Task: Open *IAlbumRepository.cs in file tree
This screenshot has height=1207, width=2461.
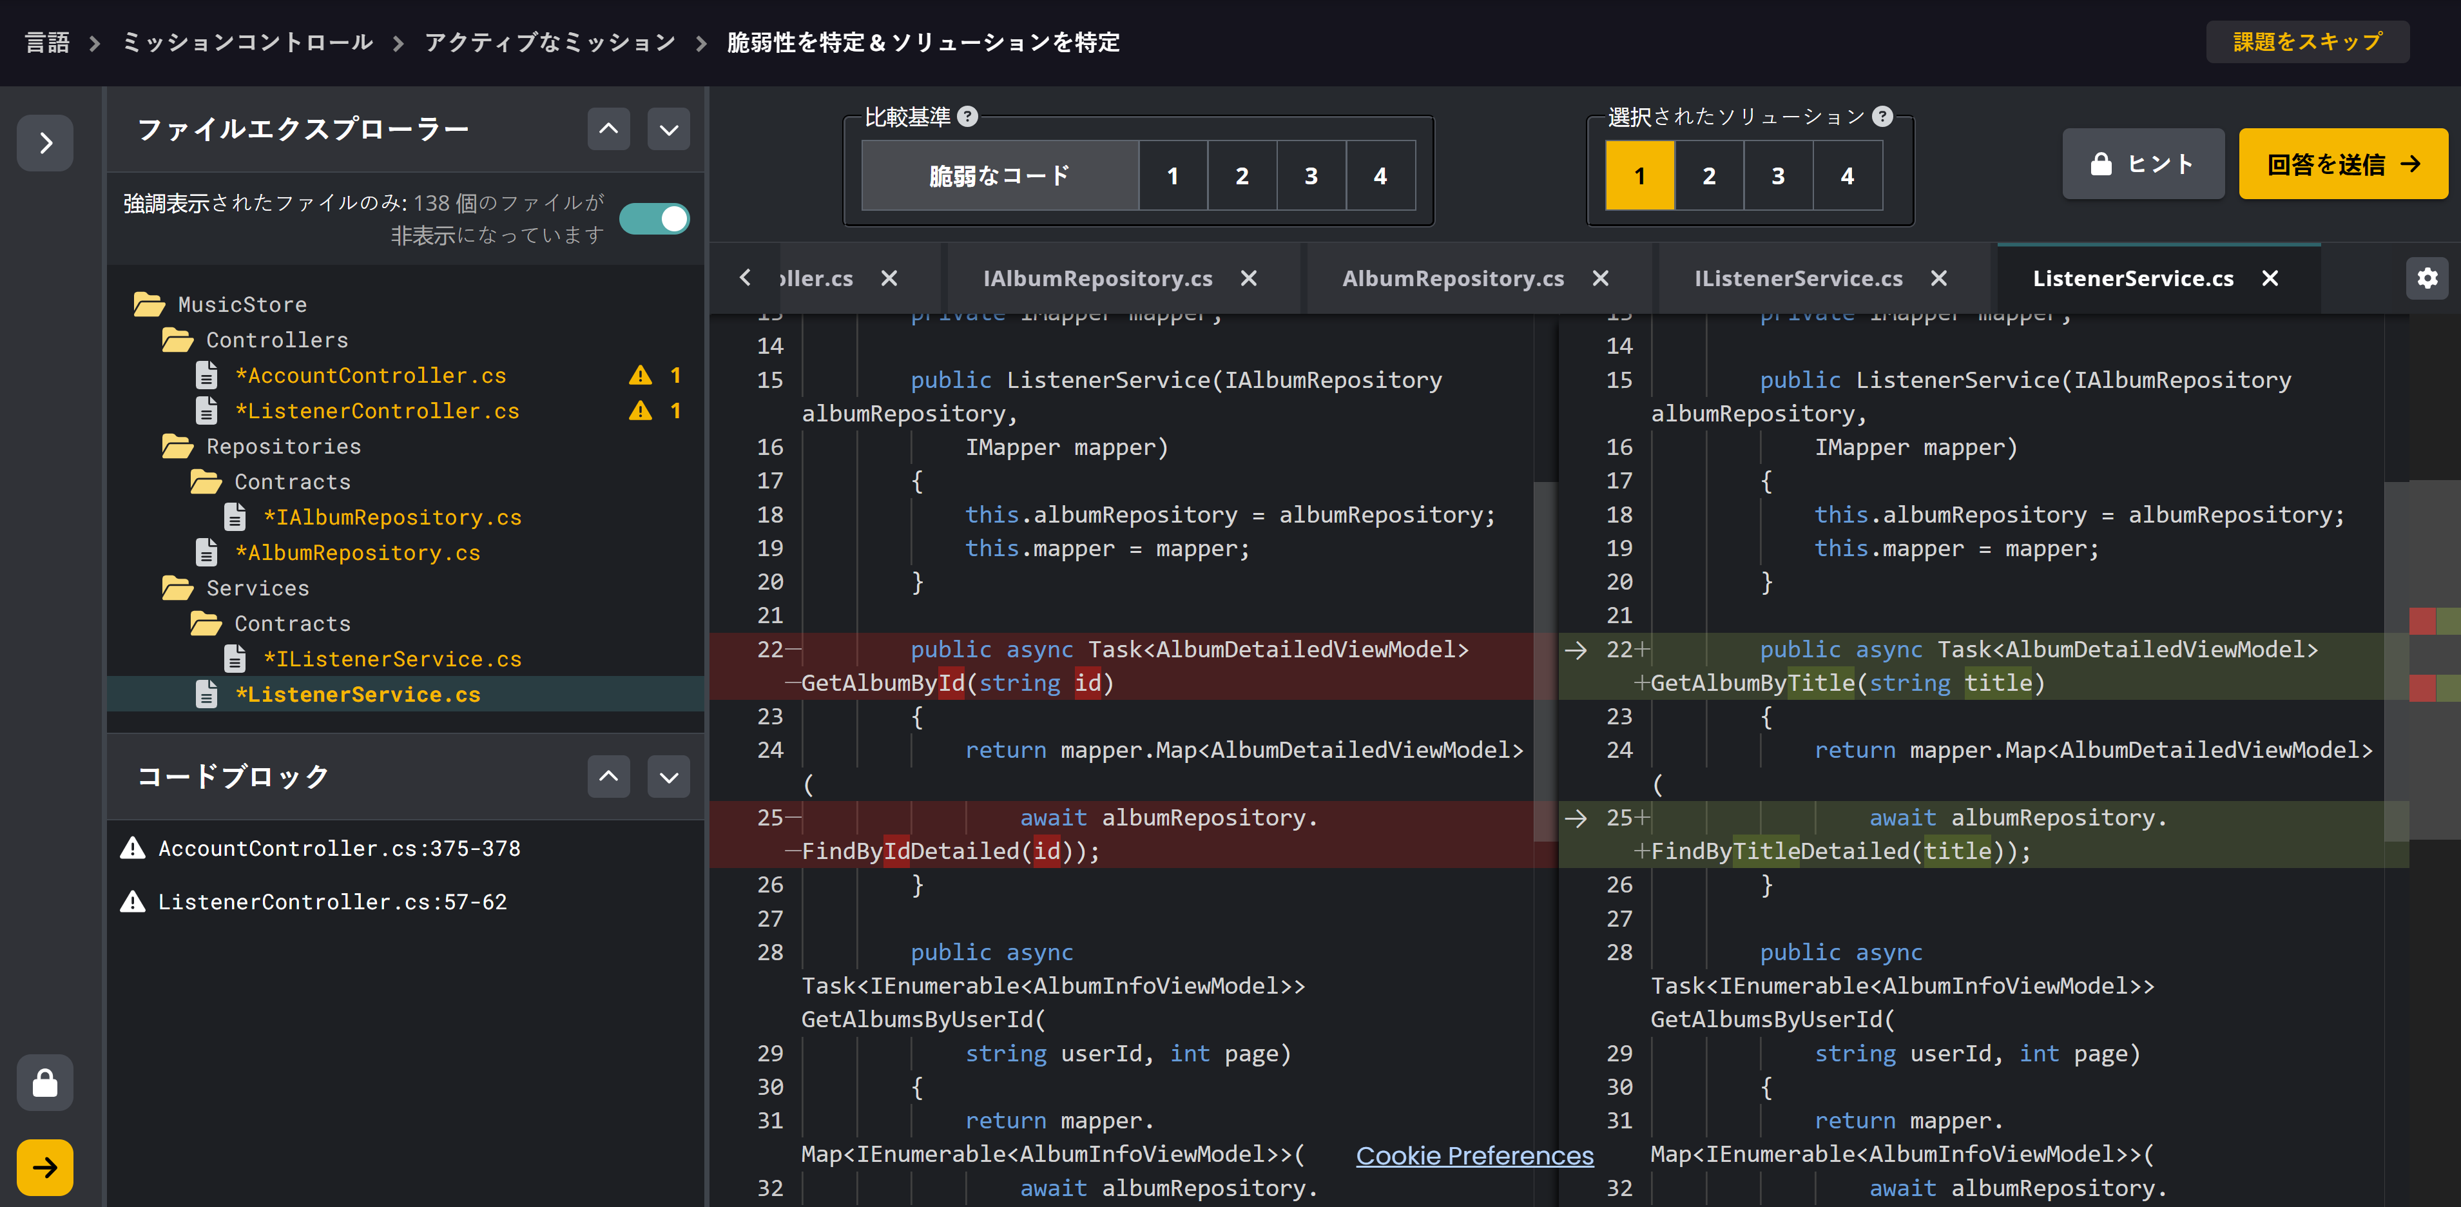Action: pos(392,517)
